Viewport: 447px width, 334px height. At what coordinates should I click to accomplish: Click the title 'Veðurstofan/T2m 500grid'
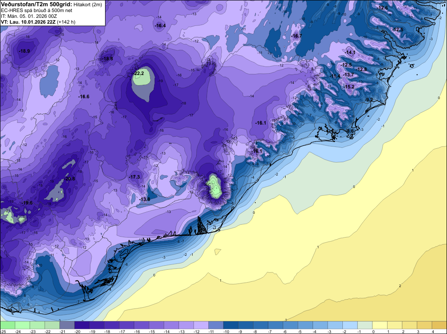click(36, 4)
